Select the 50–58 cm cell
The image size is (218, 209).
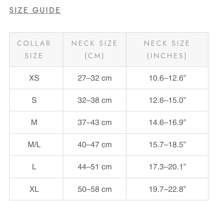(95, 189)
